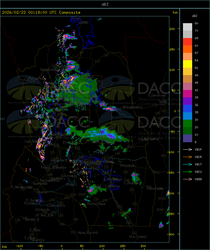Click the VBBB legend label
Viewport: 210px width, 250px height.
tap(198, 179)
